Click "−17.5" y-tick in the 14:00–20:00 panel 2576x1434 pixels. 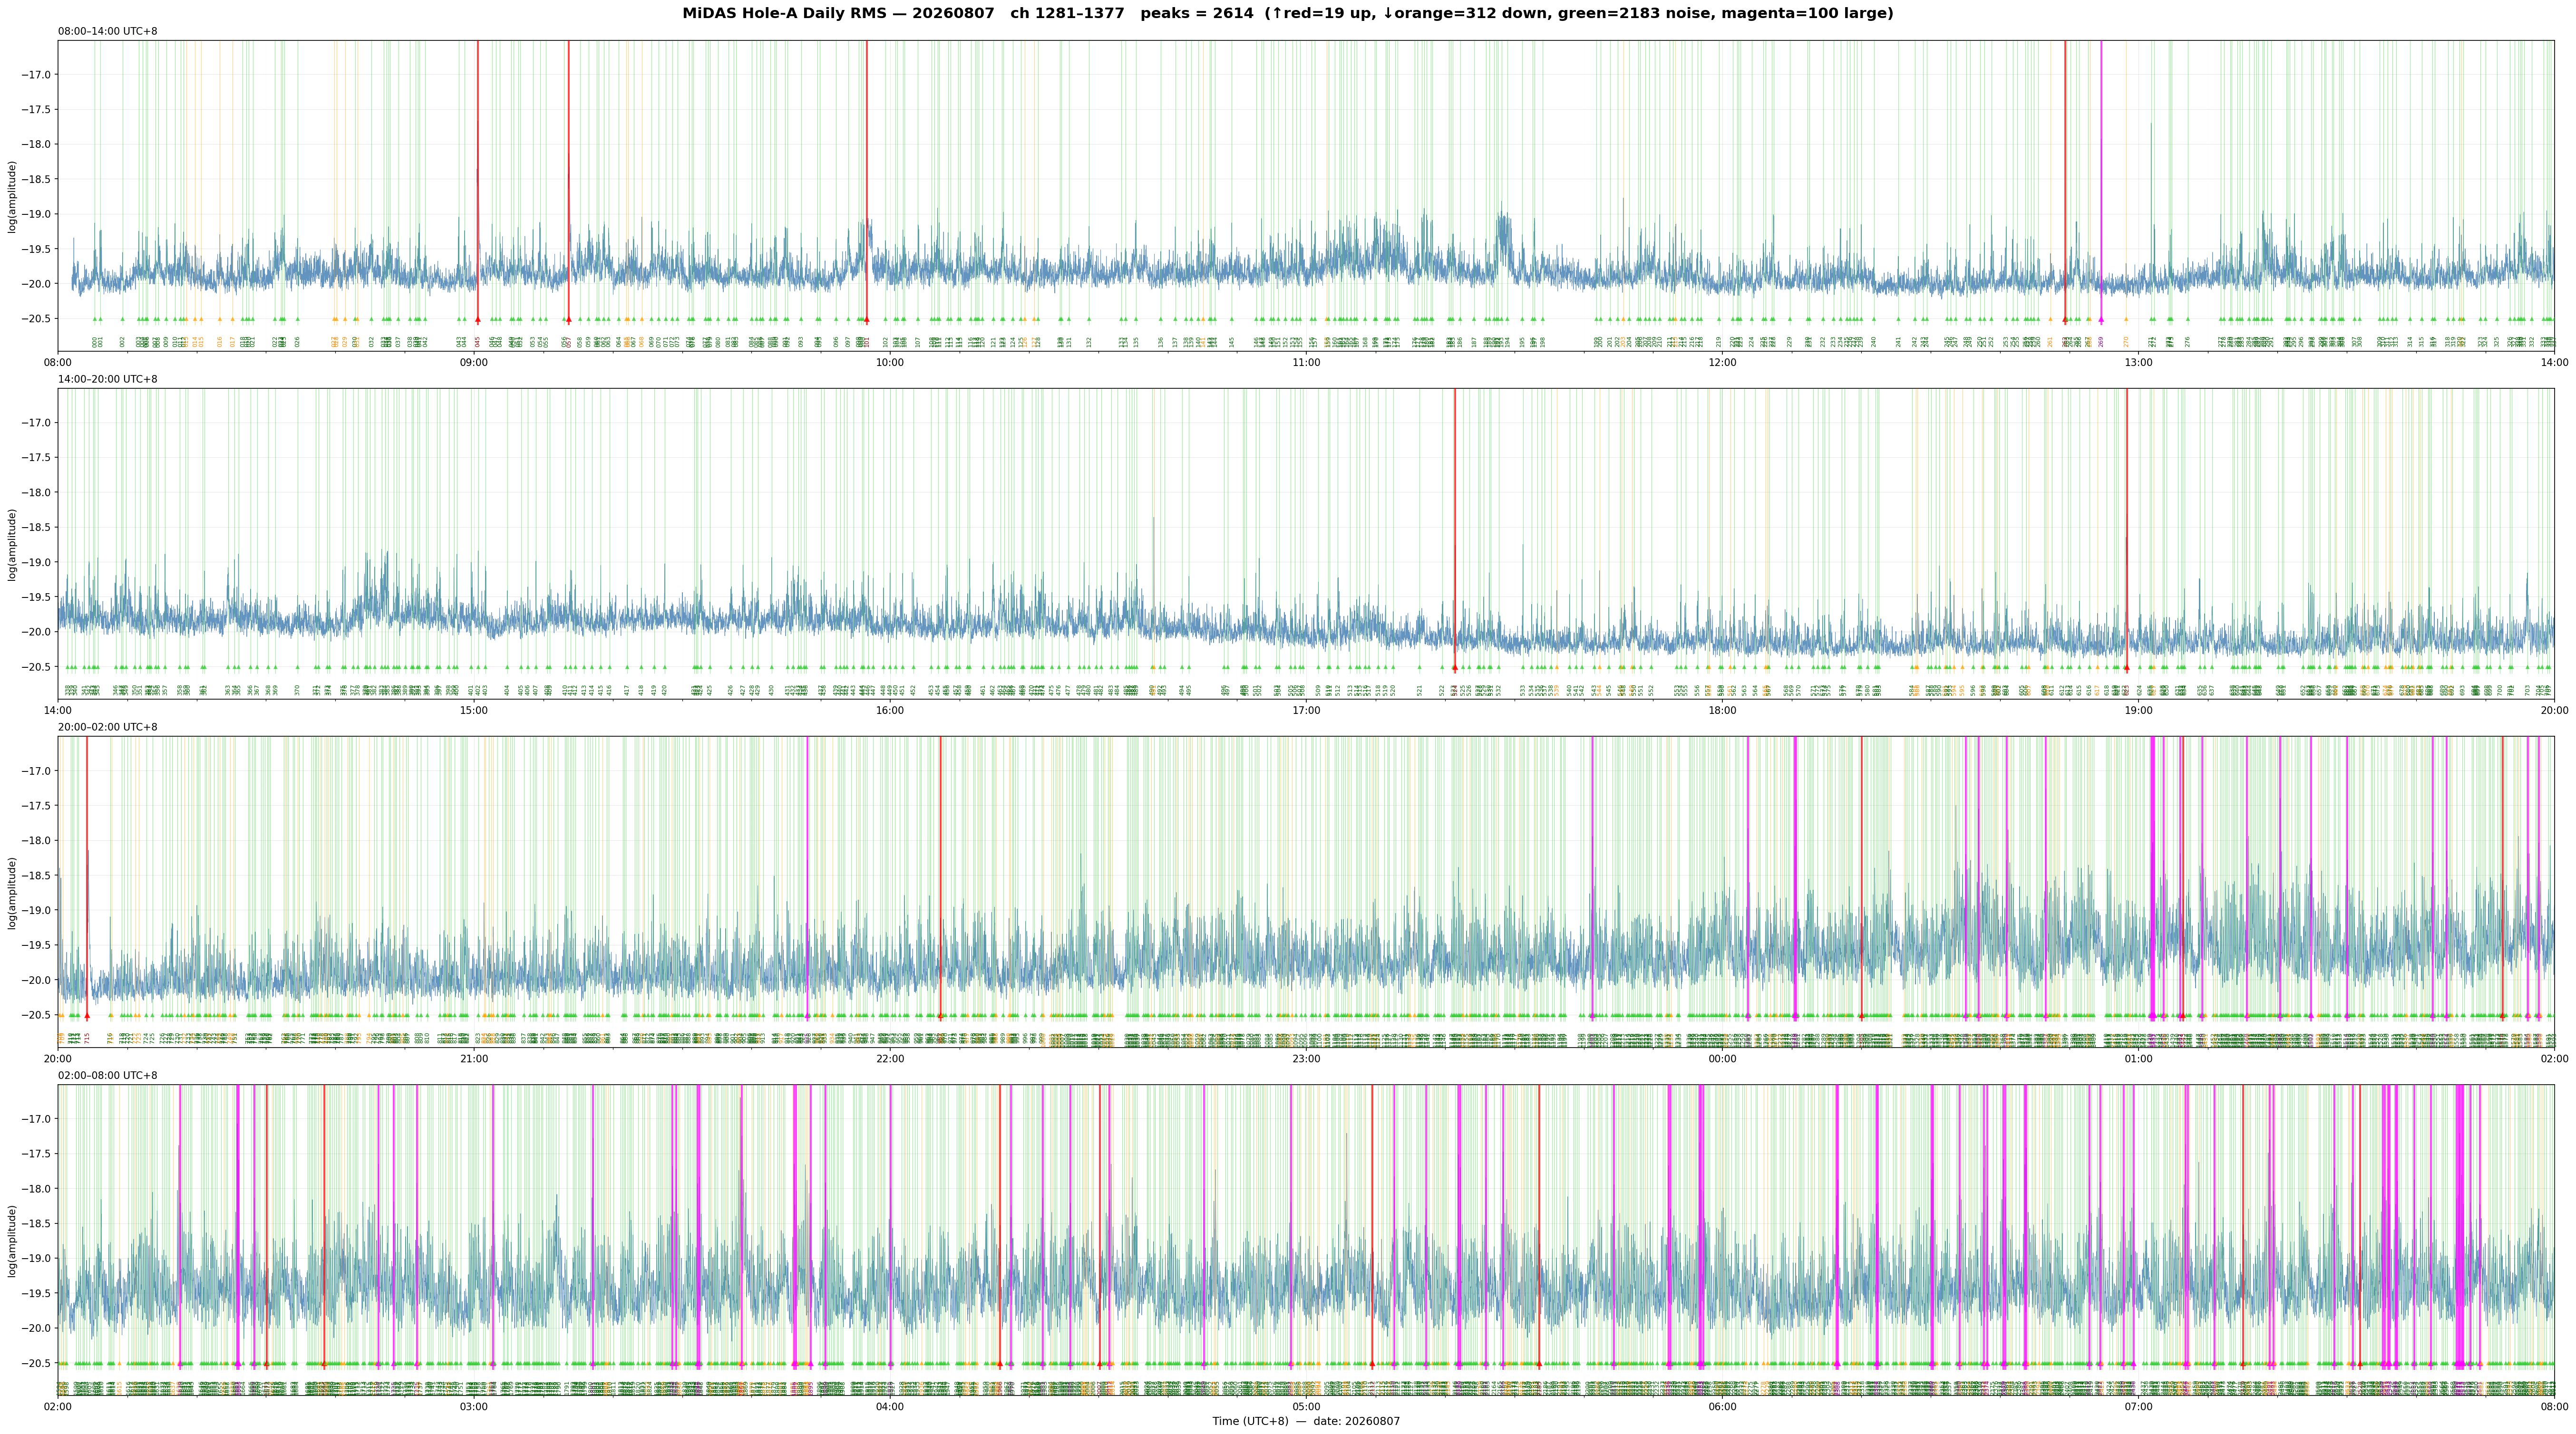[37, 458]
